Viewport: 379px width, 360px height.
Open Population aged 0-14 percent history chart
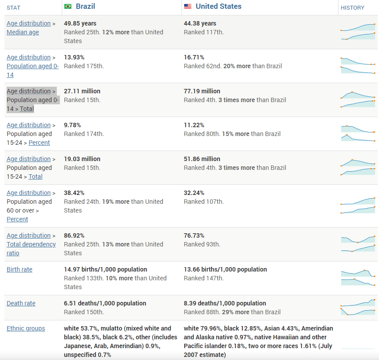coord(358,66)
